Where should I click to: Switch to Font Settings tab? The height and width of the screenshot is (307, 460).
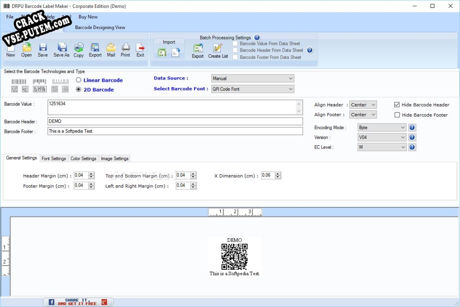click(x=54, y=158)
